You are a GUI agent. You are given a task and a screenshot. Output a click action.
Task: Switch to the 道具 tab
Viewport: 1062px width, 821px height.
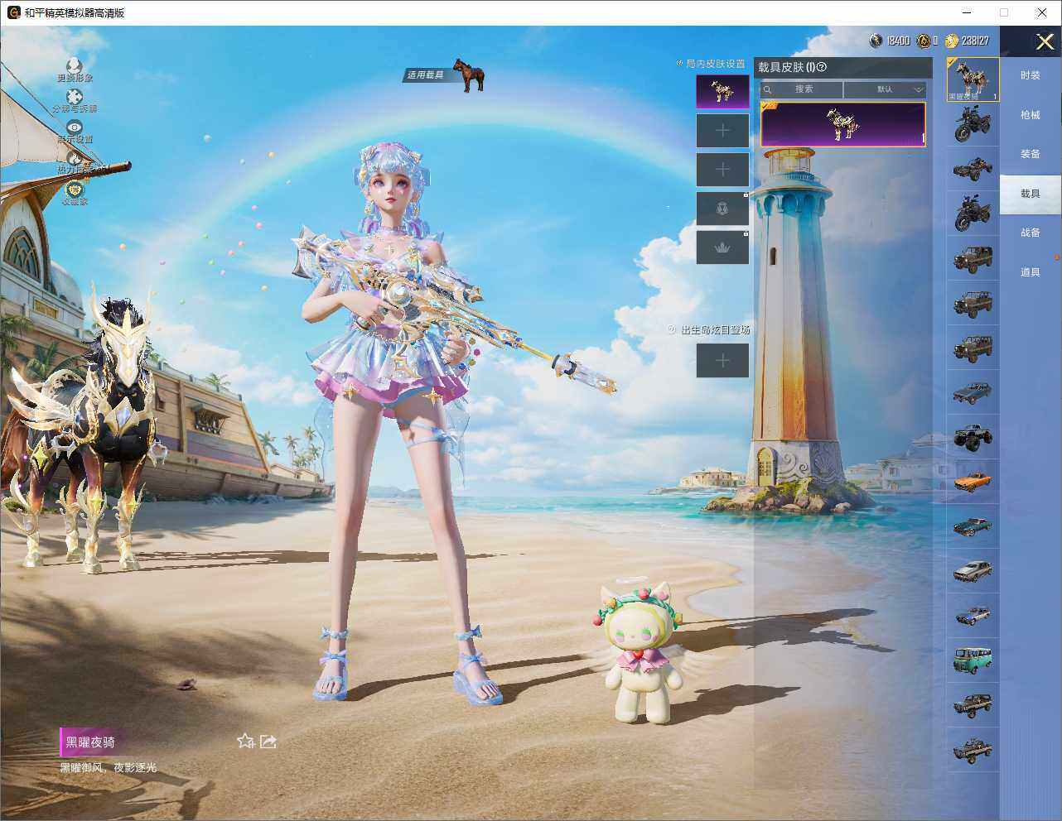[x=1031, y=272]
